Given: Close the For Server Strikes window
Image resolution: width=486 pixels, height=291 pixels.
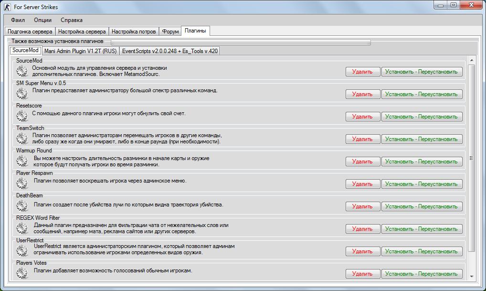Looking at the screenshot, I should click(471, 5).
